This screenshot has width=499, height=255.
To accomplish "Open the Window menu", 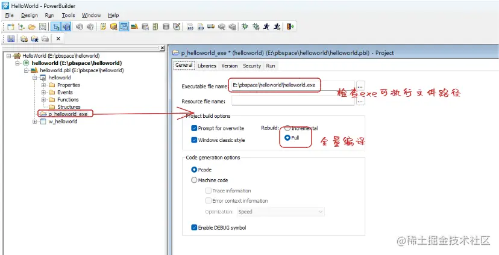I will 91,15.
